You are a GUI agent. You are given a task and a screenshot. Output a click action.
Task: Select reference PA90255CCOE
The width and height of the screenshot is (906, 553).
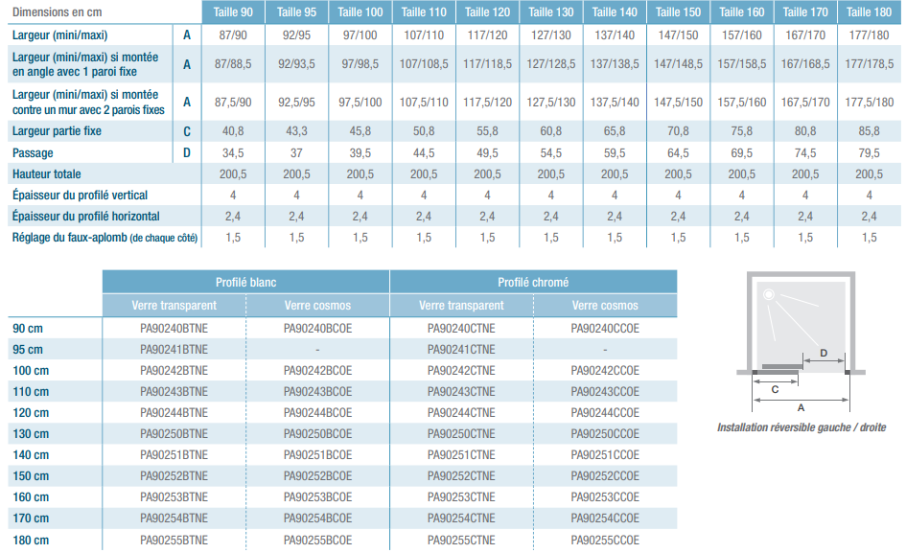(605, 540)
